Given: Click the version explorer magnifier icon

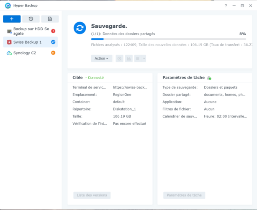Looking at the screenshot, I should pos(119,58).
